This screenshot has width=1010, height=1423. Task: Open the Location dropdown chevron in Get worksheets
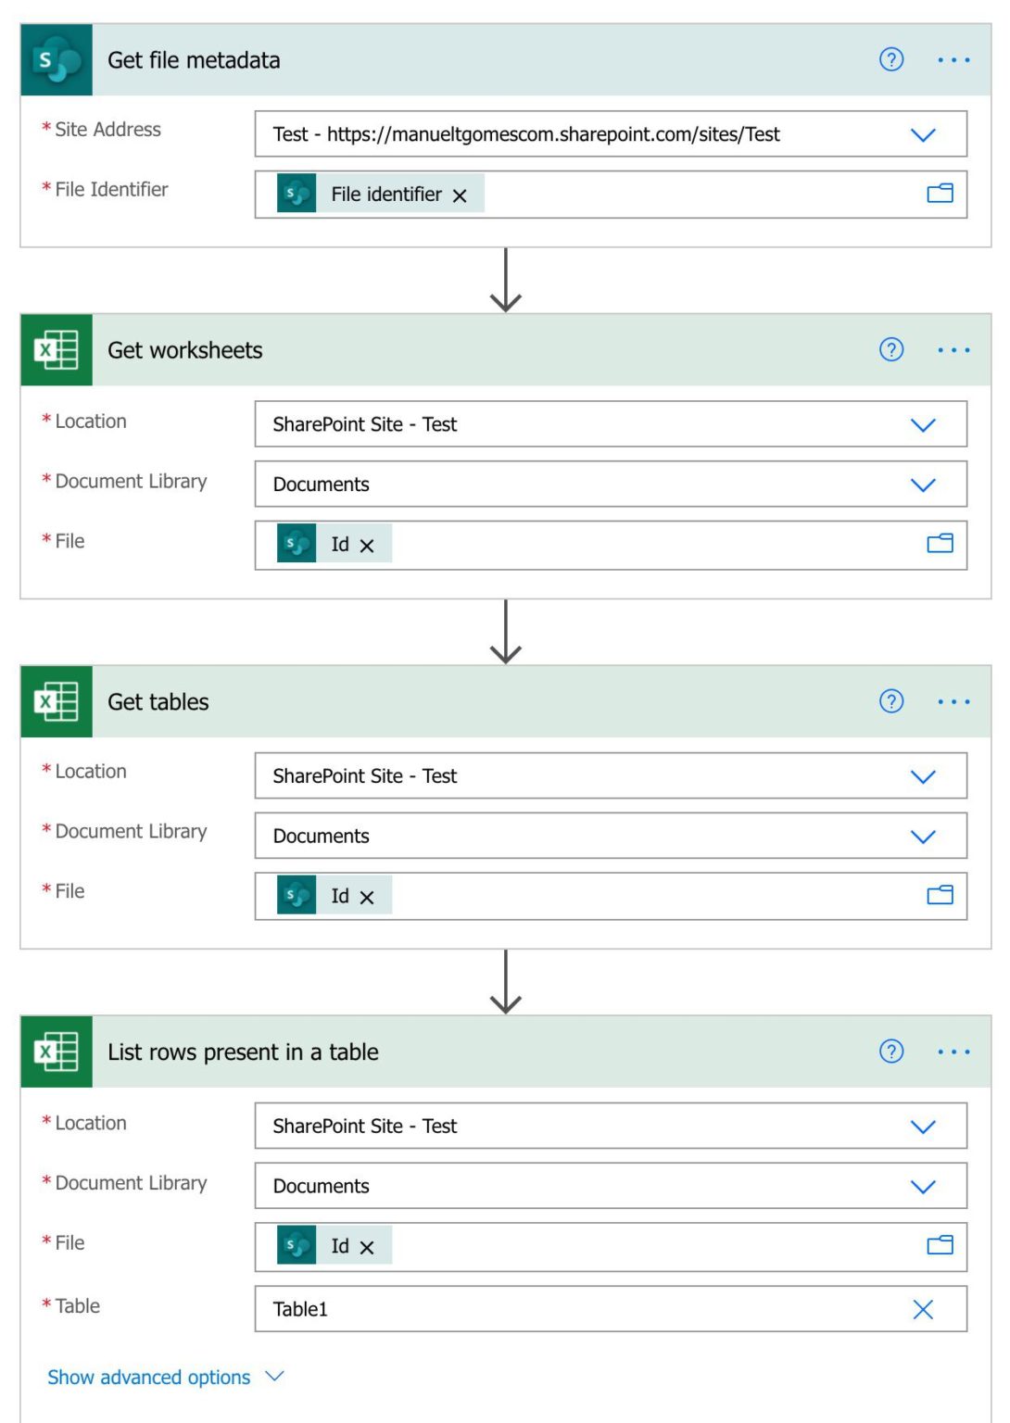click(923, 424)
